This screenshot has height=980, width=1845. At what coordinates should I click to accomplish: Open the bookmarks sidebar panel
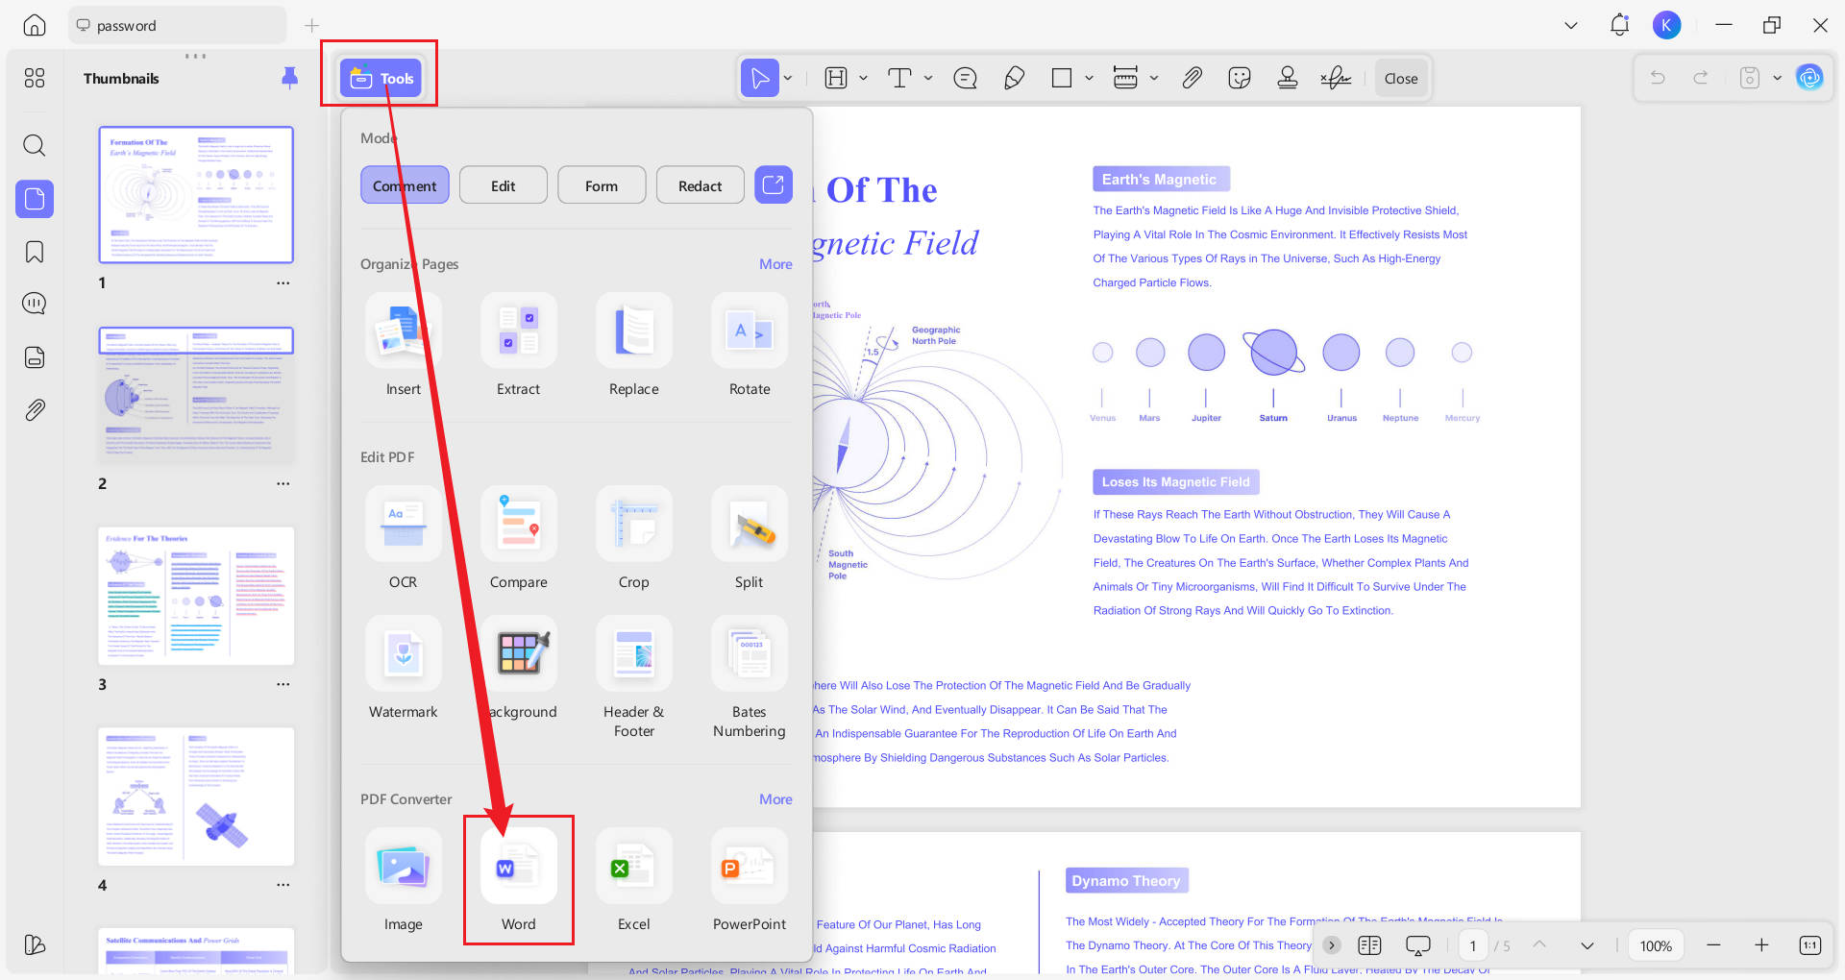[x=35, y=252]
